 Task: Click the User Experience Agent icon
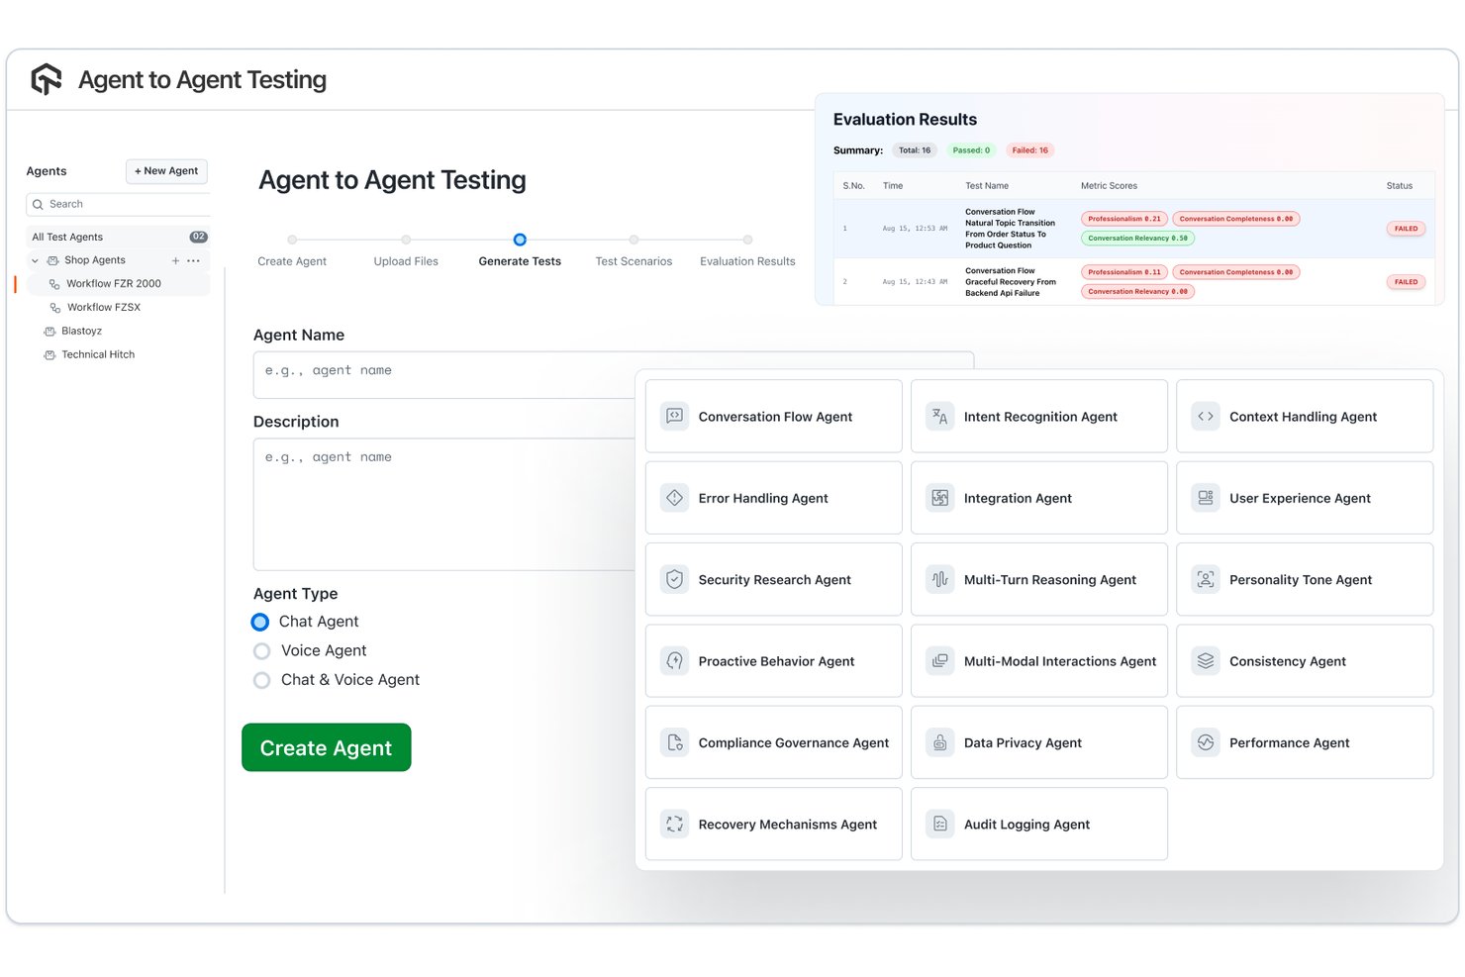tap(1206, 498)
